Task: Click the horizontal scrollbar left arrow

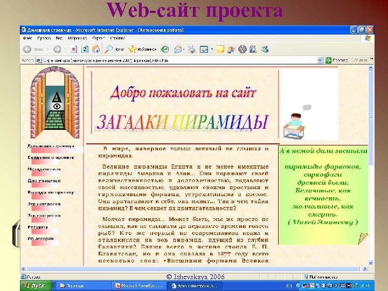Action: click(23, 269)
